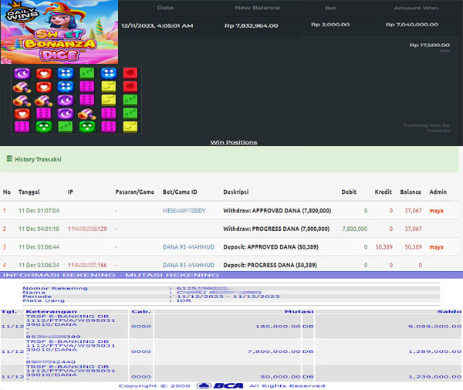This screenshot has width=463, height=390.
Task: Select the Nomor Rekening label
Action: [x=56, y=288]
